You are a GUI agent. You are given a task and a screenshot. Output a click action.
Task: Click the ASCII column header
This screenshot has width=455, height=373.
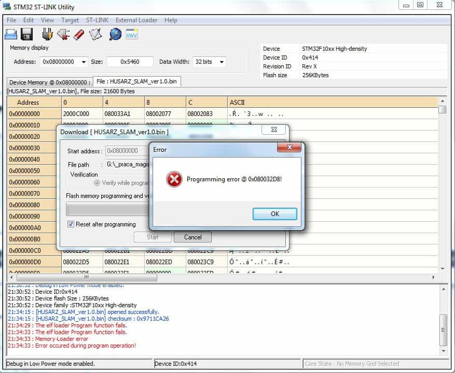(x=333, y=102)
